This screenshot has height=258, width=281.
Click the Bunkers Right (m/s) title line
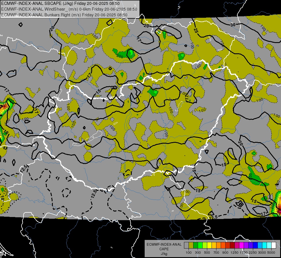pos(64,15)
